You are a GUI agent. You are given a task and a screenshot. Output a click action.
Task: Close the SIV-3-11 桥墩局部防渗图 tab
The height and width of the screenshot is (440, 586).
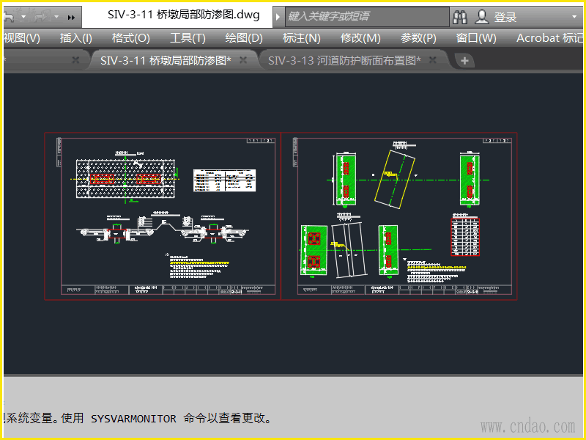click(243, 60)
